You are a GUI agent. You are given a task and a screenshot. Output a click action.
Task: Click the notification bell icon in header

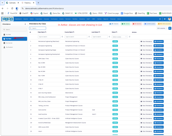click(x=160, y=19)
